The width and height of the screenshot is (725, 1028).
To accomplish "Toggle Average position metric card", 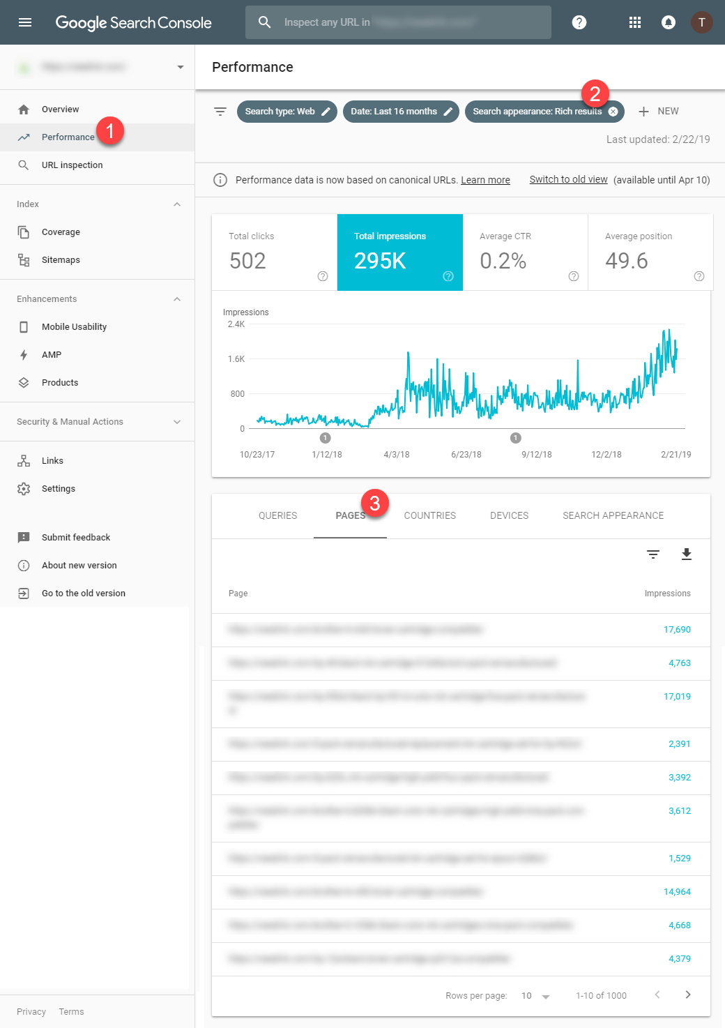I will pos(650,252).
